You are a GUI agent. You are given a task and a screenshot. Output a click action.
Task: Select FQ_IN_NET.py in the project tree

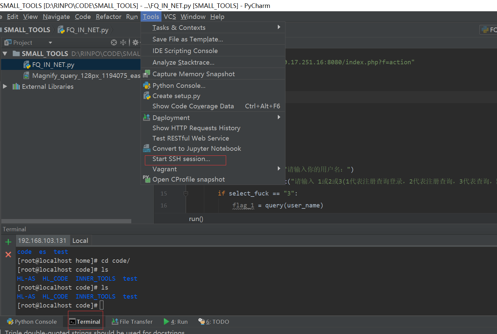[x=53, y=65]
